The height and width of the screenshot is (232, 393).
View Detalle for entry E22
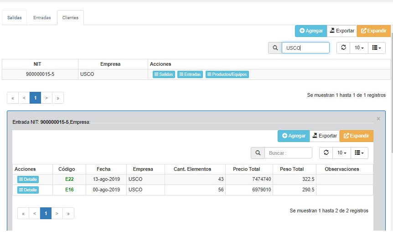point(28,179)
